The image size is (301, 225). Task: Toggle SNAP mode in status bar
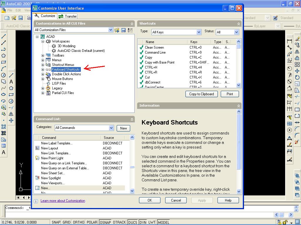56,222
